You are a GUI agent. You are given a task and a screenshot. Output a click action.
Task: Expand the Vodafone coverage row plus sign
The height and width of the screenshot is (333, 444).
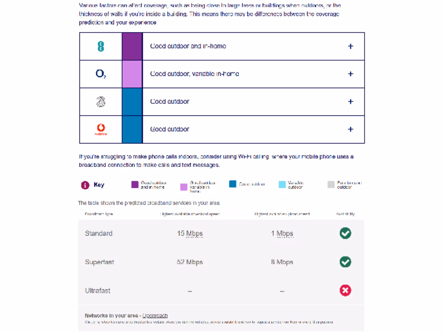350,129
